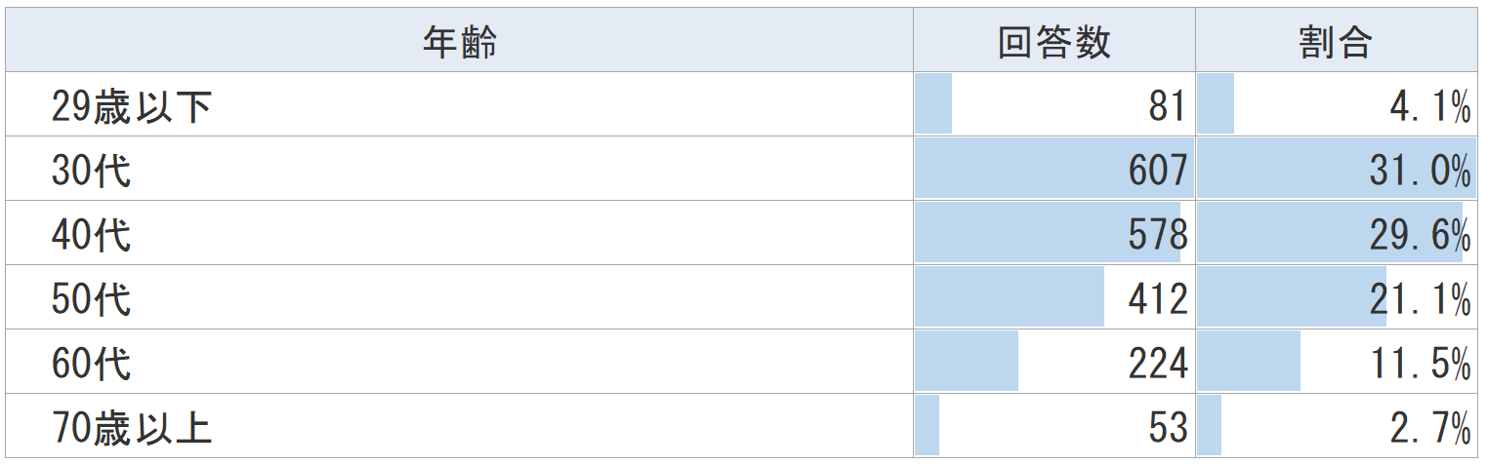The image size is (1487, 465).
Task: Select the 11.5% percentage cell
Action: point(1336,363)
